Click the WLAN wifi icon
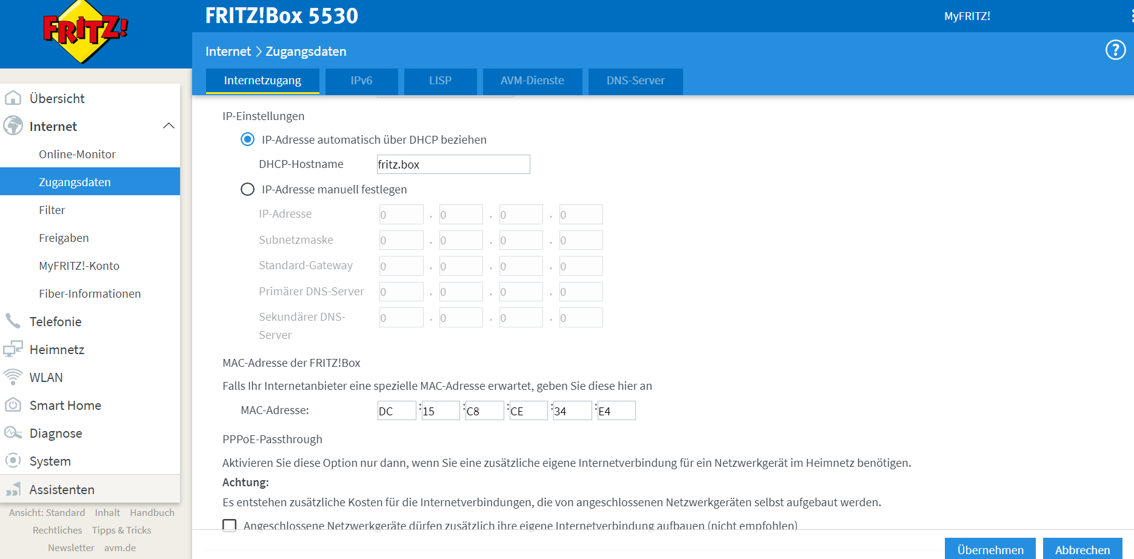The image size is (1134, 559). [x=13, y=377]
